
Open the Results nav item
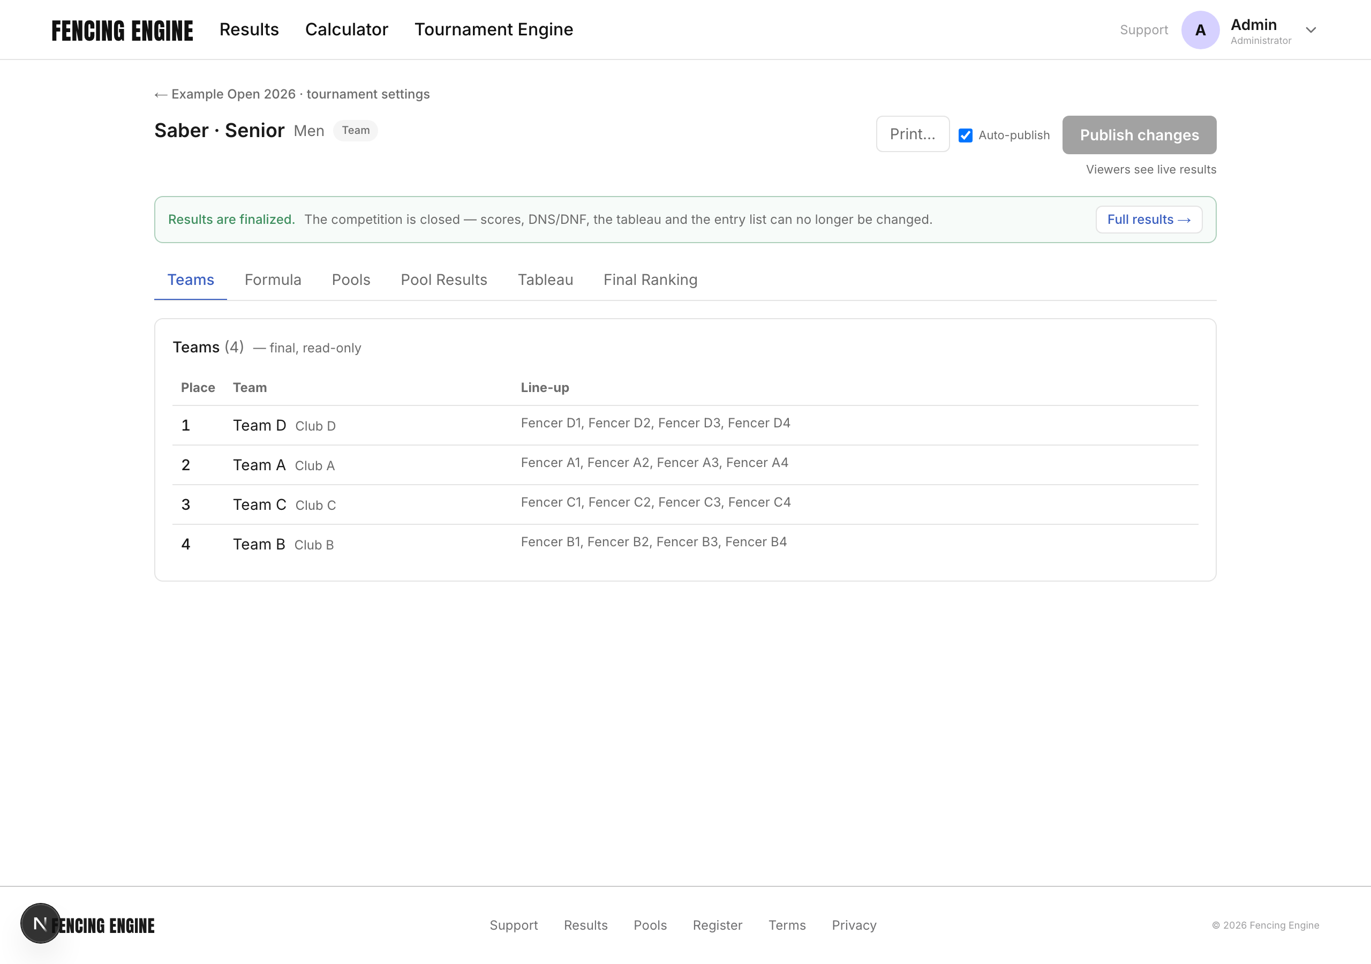(249, 29)
